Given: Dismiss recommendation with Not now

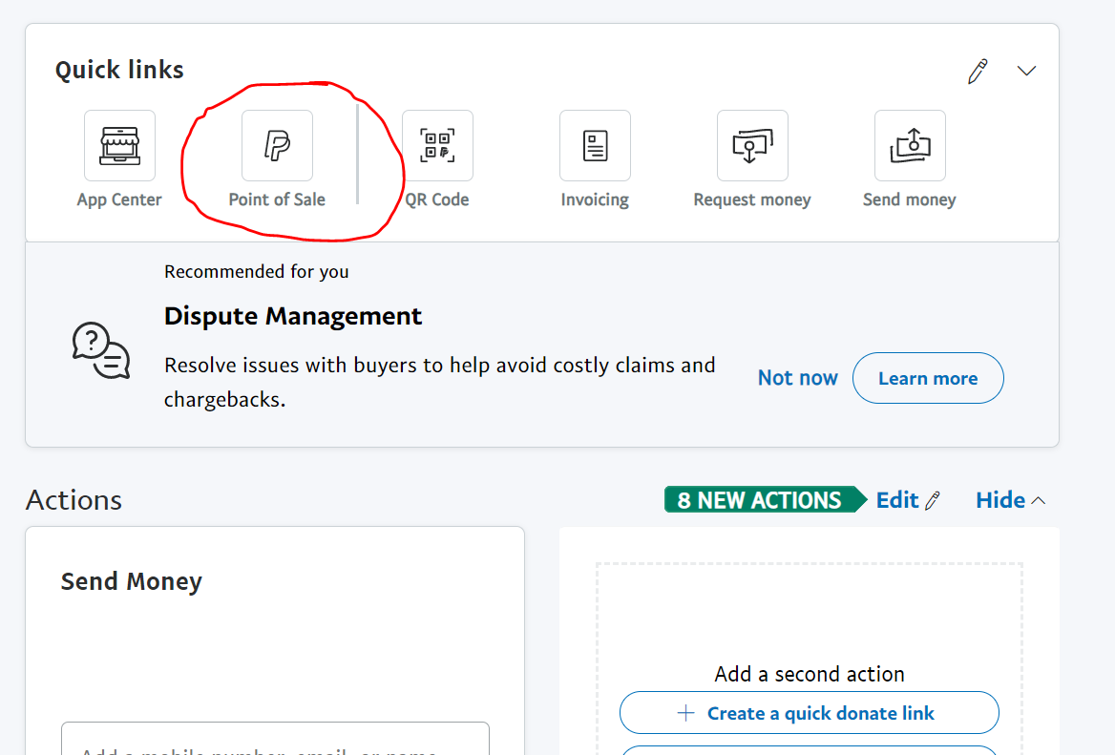Looking at the screenshot, I should point(798,378).
